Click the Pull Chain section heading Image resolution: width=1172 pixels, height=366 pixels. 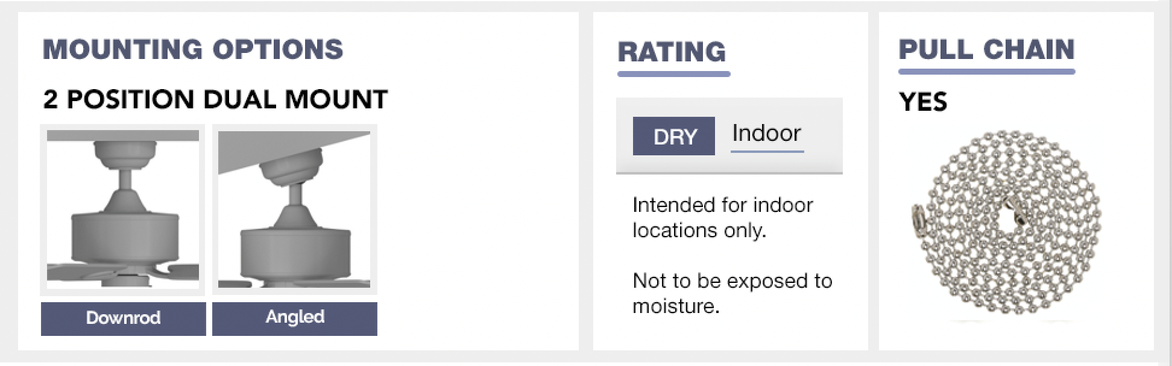986,49
